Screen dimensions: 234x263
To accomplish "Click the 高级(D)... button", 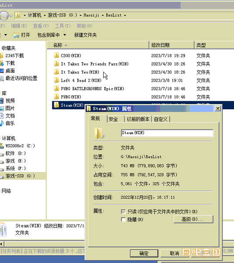I will [x=193, y=219].
